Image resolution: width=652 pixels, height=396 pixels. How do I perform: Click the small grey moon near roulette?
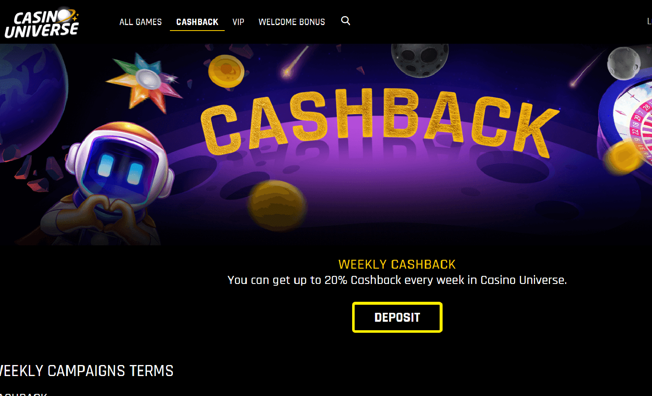[624, 63]
